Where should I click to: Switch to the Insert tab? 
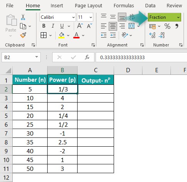[57, 6]
